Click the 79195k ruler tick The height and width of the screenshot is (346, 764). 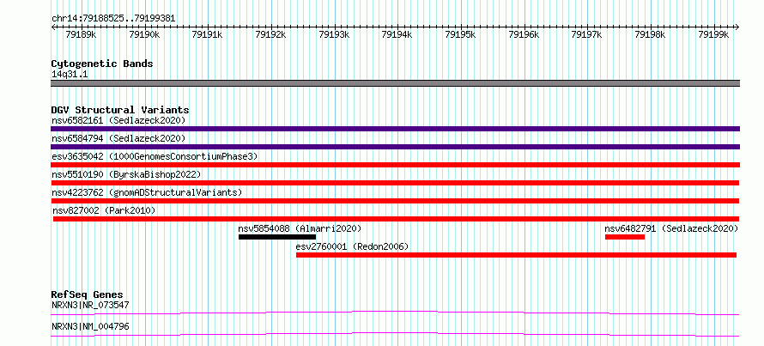click(x=462, y=34)
